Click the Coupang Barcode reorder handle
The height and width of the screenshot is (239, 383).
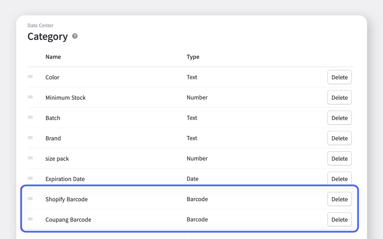[x=30, y=219]
